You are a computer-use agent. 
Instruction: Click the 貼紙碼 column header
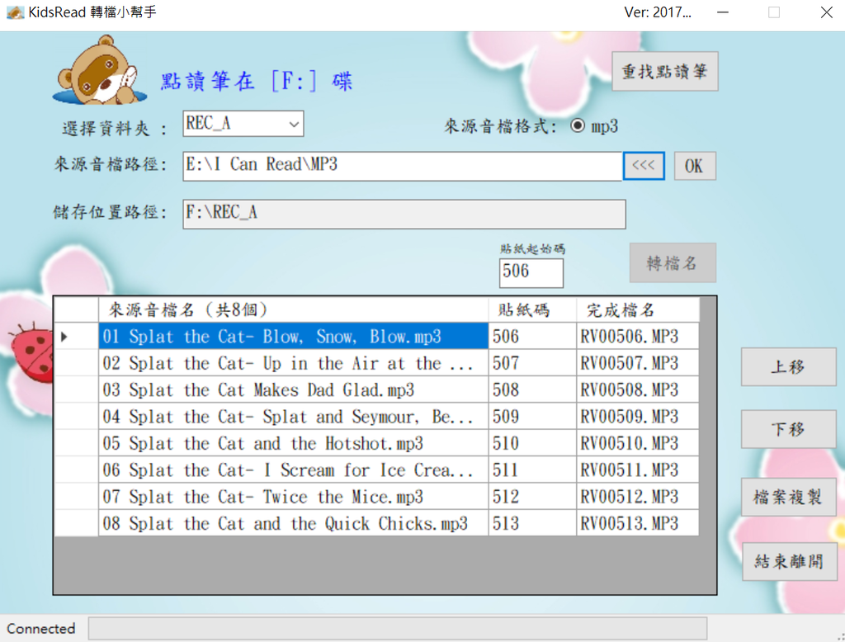(x=532, y=310)
